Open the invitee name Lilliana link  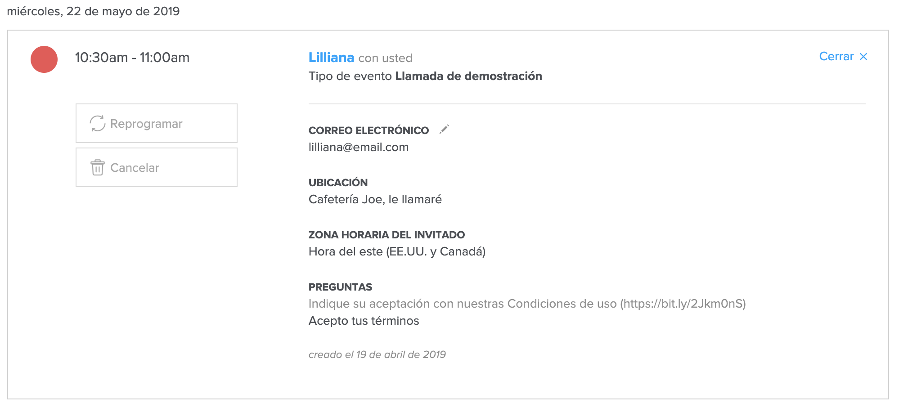pos(331,58)
